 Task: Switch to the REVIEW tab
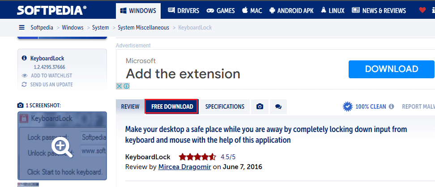point(130,106)
